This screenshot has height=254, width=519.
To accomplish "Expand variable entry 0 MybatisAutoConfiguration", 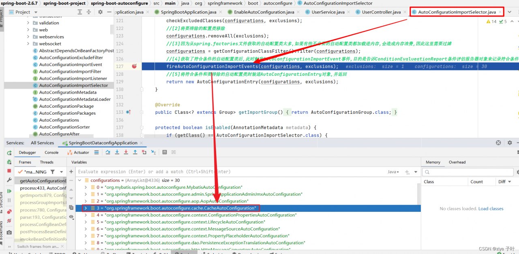I will point(86,187).
